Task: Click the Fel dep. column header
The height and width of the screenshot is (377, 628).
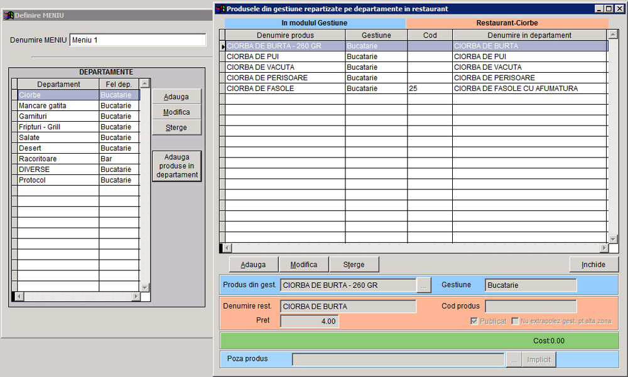Action: coord(119,84)
